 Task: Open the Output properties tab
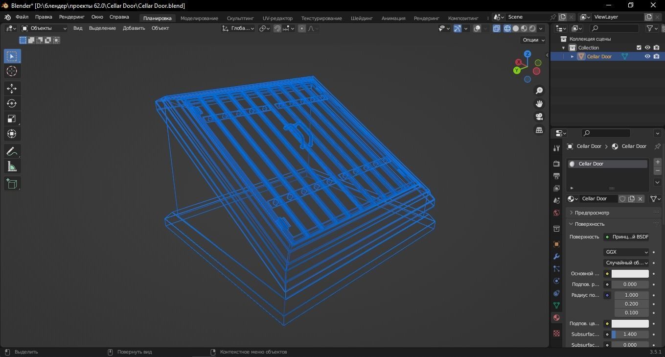click(x=556, y=176)
